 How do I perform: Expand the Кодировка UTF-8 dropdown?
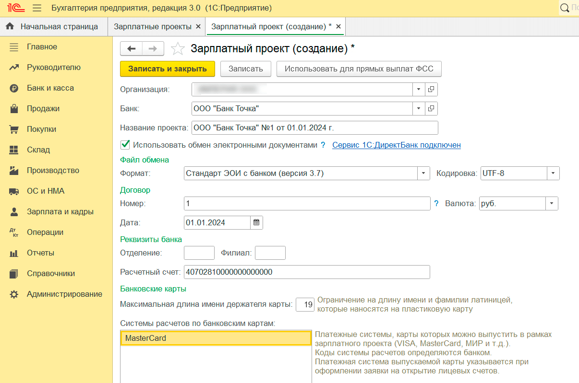[x=553, y=174]
